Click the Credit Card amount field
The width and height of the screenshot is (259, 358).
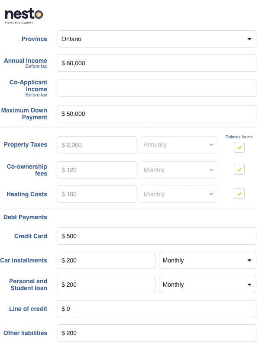(157, 236)
